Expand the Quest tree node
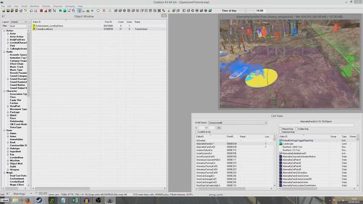The image size is (363, 204). click(8, 115)
